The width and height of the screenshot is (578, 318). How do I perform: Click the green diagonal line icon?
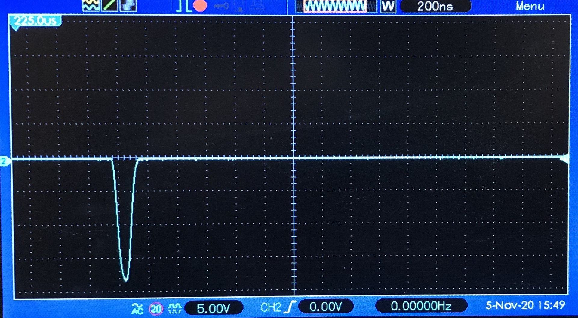pos(109,5)
